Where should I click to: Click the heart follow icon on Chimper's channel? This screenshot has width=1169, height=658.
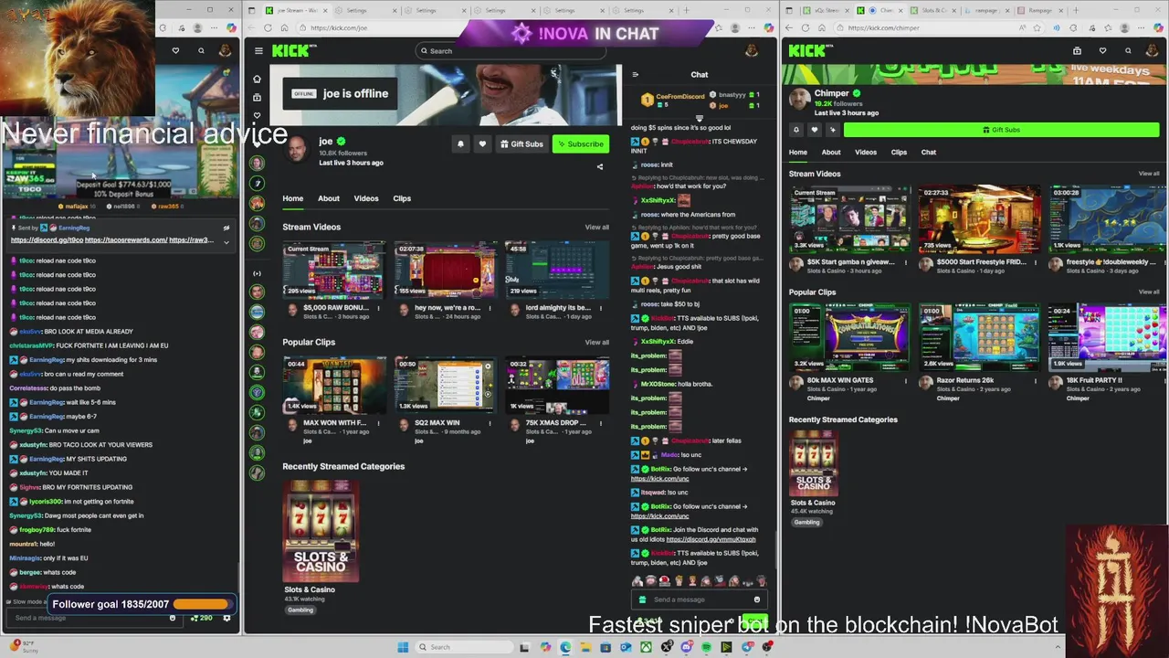pyautogui.click(x=814, y=130)
